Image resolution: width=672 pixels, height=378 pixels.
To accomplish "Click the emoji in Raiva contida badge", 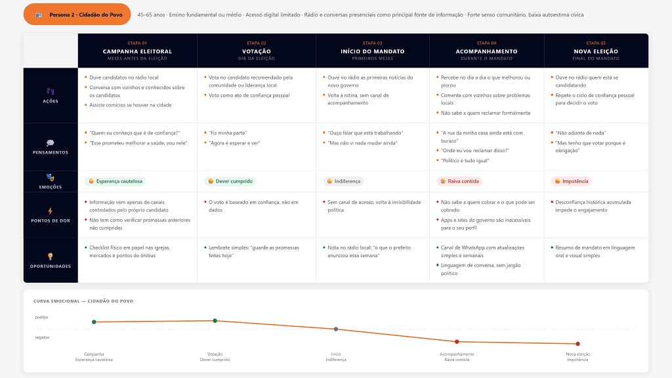I will click(x=443, y=181).
